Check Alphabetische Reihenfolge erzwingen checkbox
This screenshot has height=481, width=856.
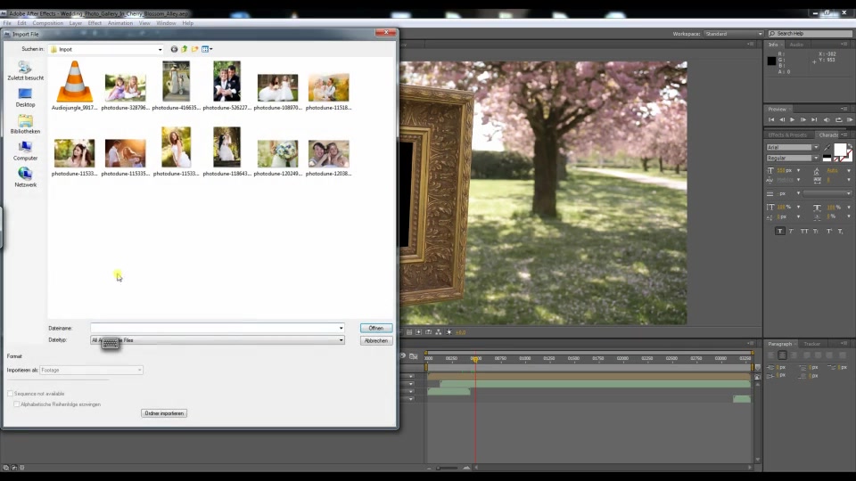[x=16, y=404]
